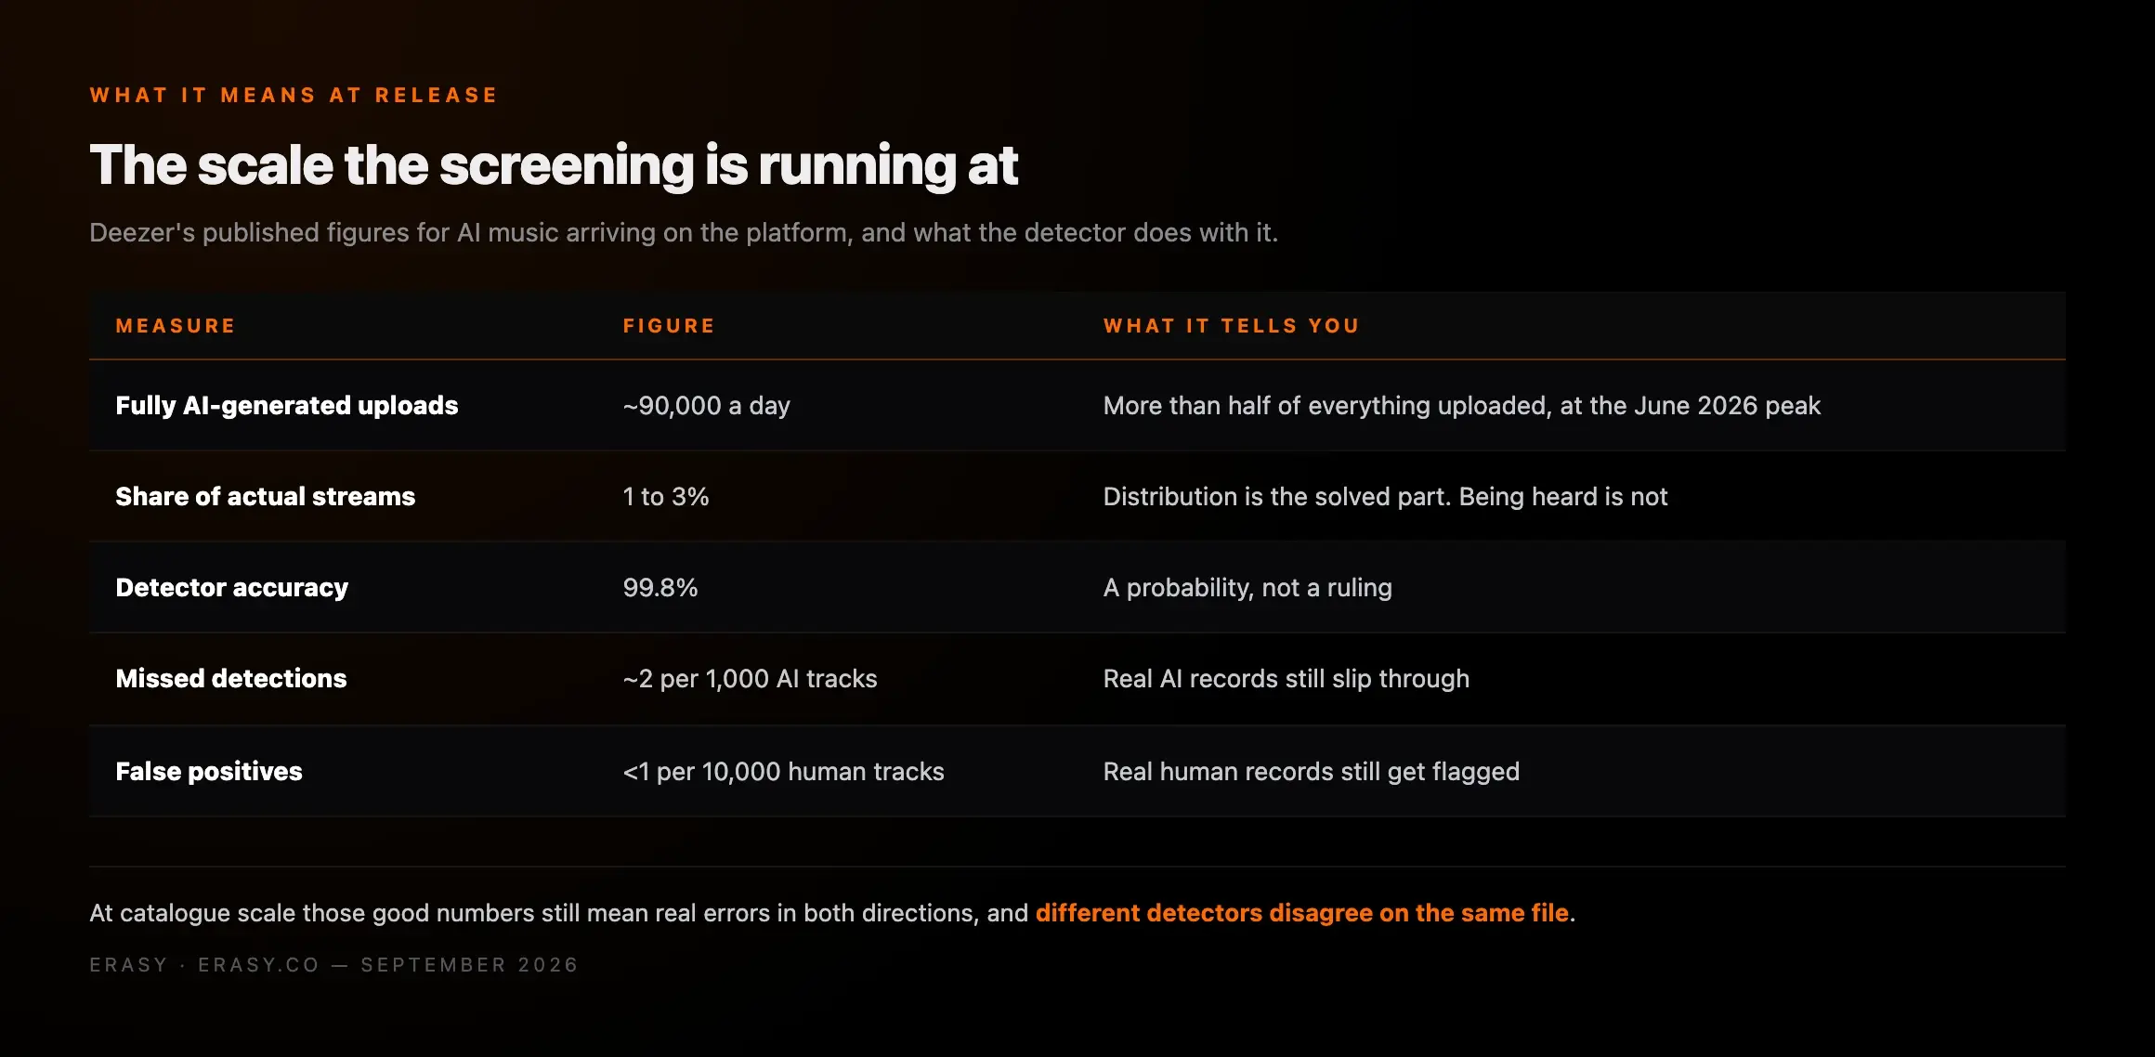This screenshot has width=2155, height=1057.
Task: Click 'Distribution is the solved part' cell
Action: pyautogui.click(x=1385, y=497)
